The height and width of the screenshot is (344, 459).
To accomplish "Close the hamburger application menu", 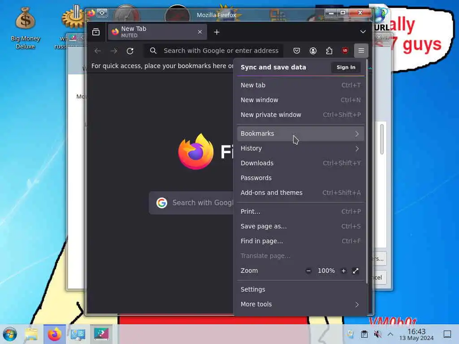I will pyautogui.click(x=361, y=51).
